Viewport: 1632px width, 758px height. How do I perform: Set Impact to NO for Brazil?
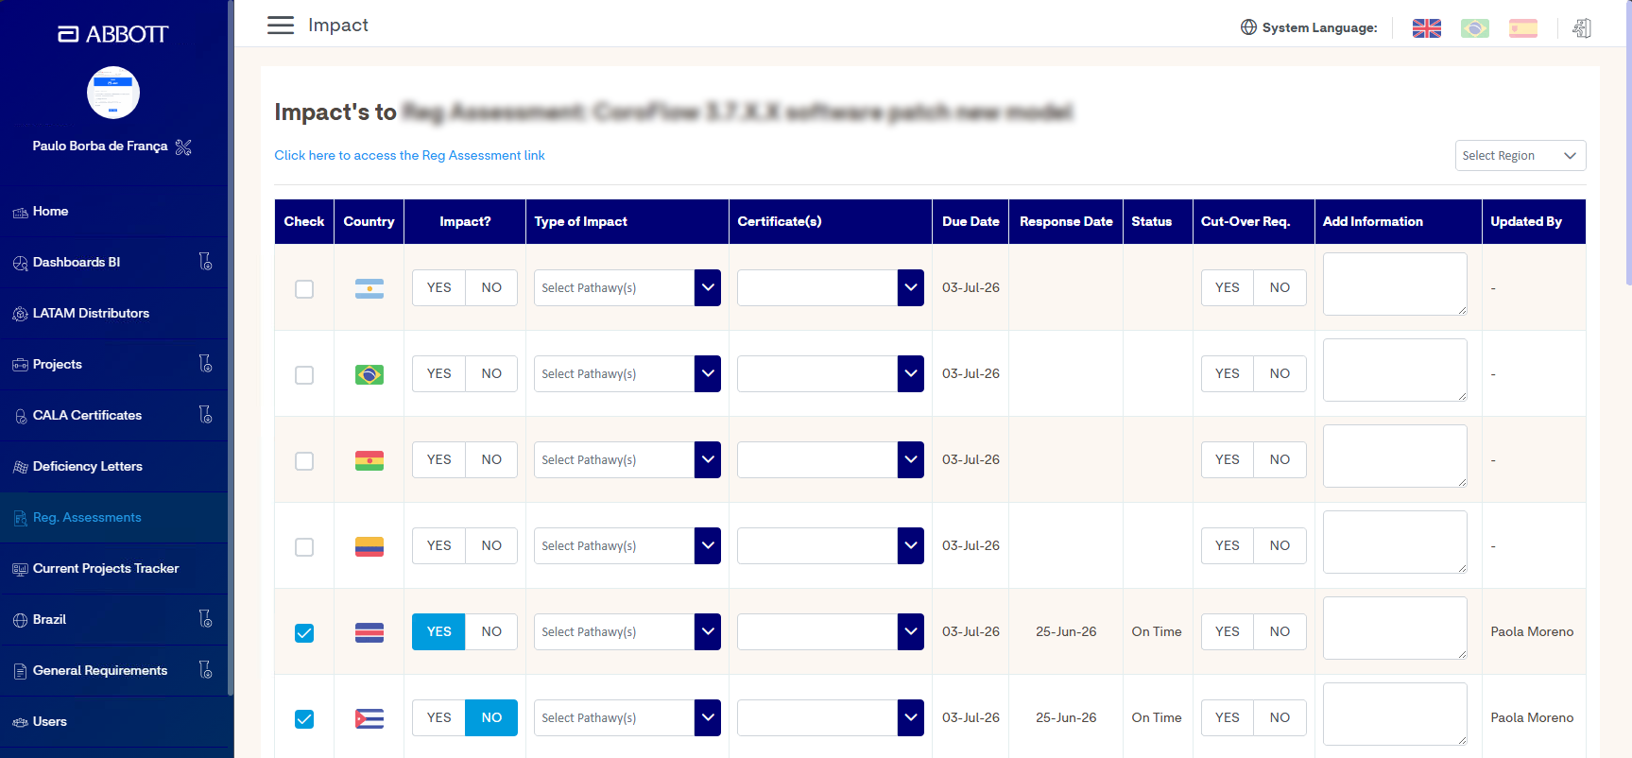[491, 373]
